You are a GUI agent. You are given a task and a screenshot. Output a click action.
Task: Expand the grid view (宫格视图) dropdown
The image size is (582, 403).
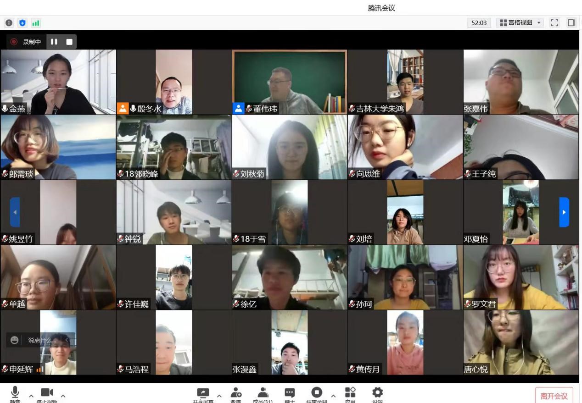coord(520,22)
